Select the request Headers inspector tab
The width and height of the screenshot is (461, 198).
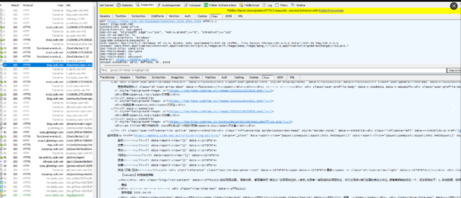pos(105,16)
